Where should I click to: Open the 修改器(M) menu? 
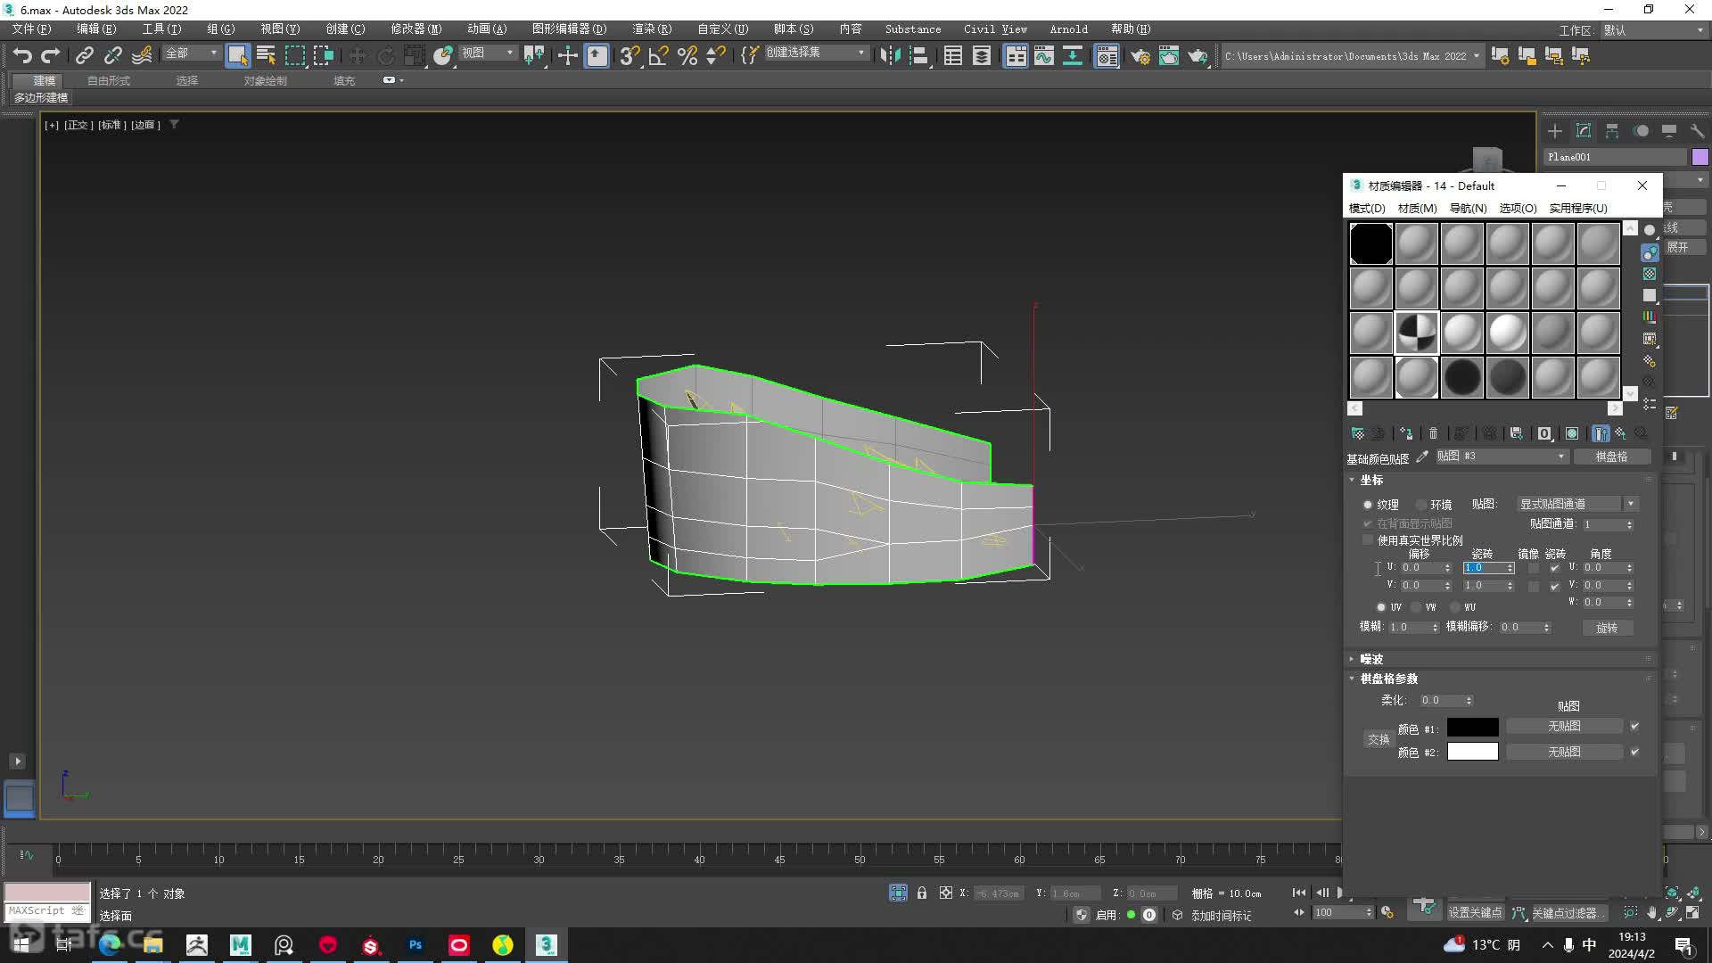pyautogui.click(x=416, y=29)
